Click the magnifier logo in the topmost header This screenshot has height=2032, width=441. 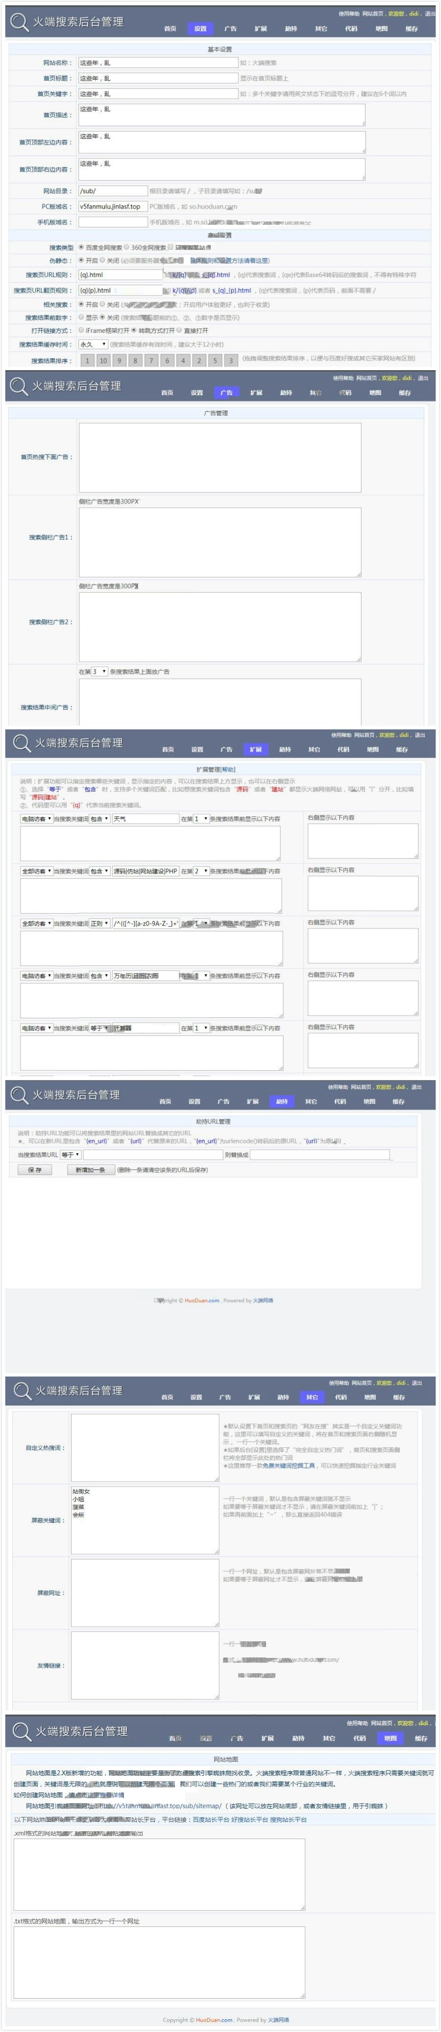[x=18, y=22]
